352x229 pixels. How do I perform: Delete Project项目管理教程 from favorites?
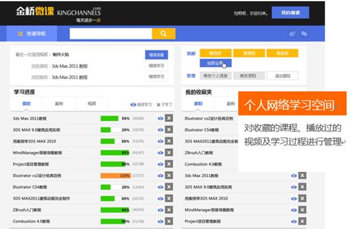tap(302, 221)
